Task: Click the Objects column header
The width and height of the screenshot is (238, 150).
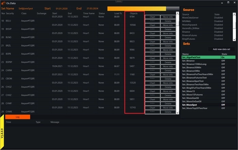Action: pos(134,13)
